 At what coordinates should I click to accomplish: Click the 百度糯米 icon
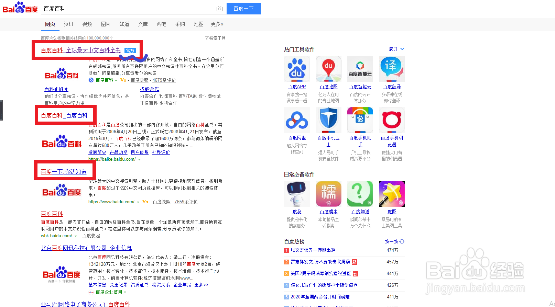point(329,194)
